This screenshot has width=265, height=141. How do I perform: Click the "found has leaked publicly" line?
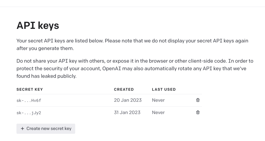pyautogui.click(x=46, y=76)
